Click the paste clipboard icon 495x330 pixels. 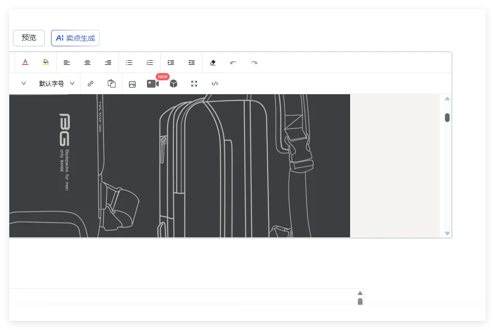tap(111, 83)
